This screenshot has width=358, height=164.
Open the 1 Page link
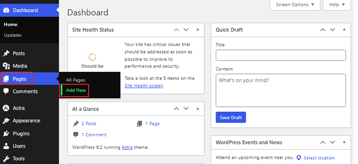152,124
